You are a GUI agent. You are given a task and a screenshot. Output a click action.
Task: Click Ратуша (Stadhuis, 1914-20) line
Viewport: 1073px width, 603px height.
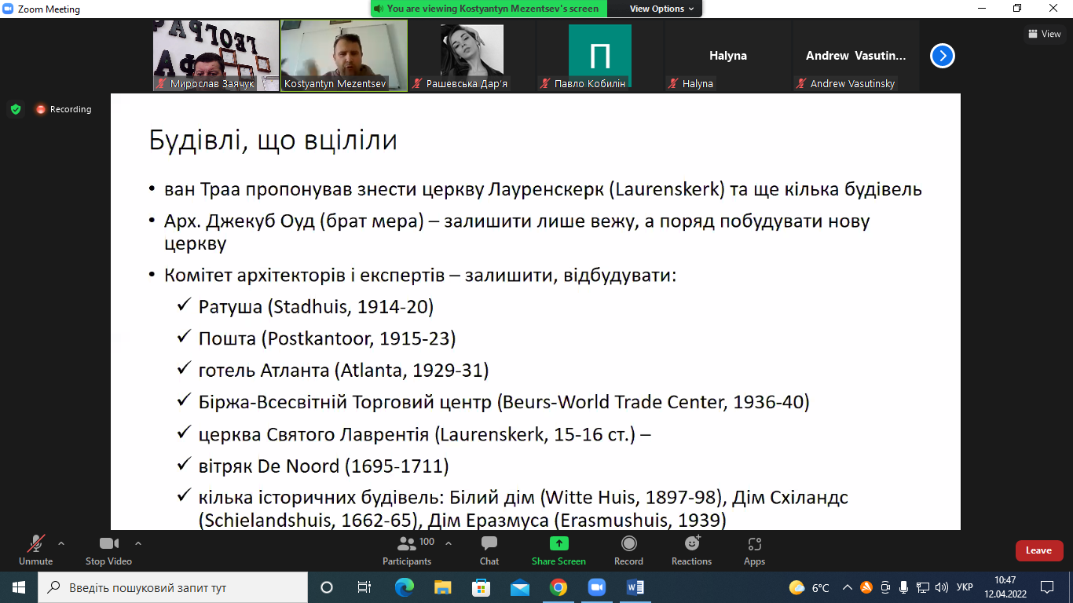click(316, 307)
